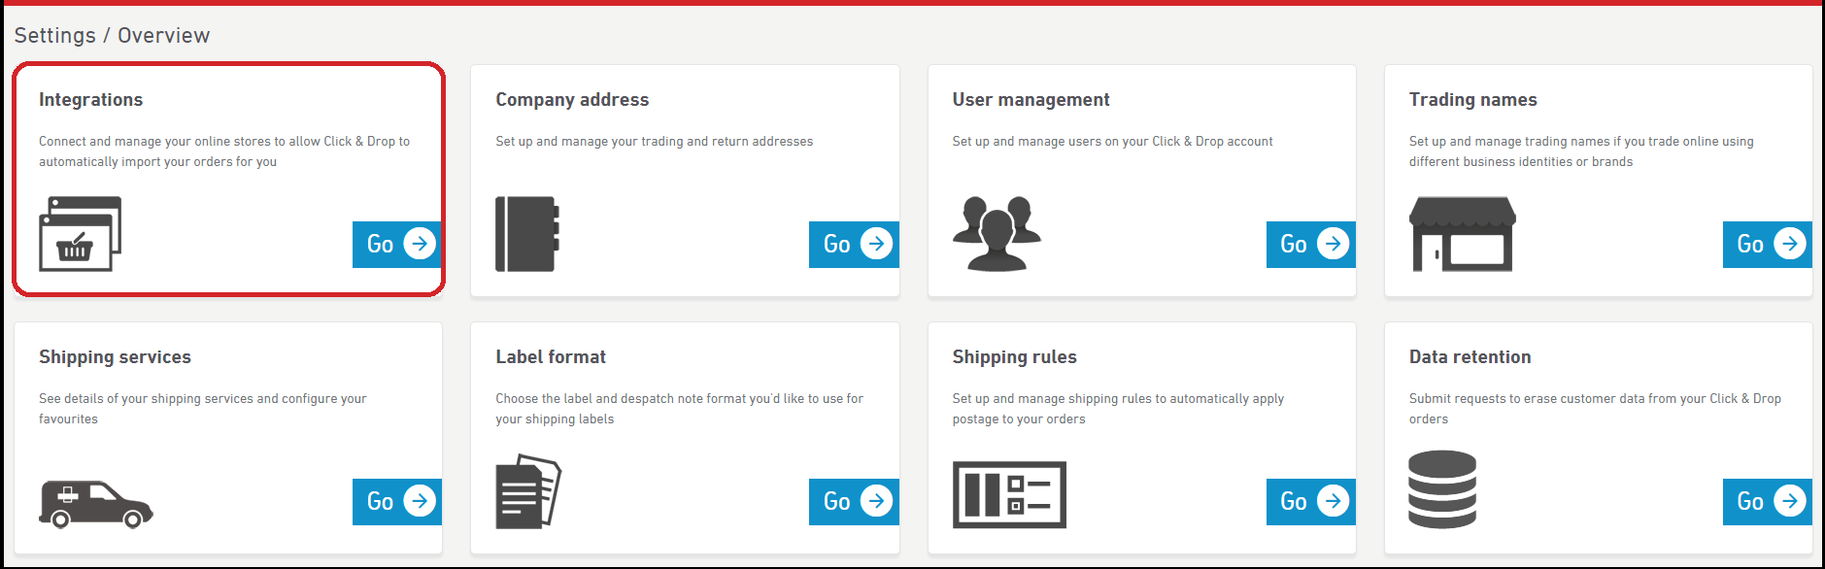
Task: Click the Label format documents icon
Action: click(x=528, y=491)
